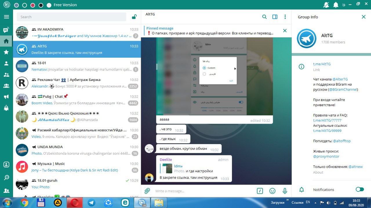Choose the blue-gray theme color circle
This screenshot has height=208, width=371.
pos(17,5)
